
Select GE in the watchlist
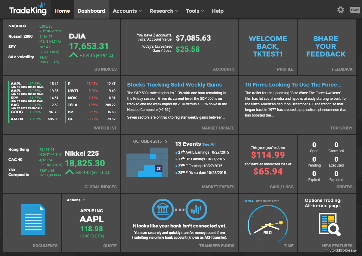pos(90,119)
